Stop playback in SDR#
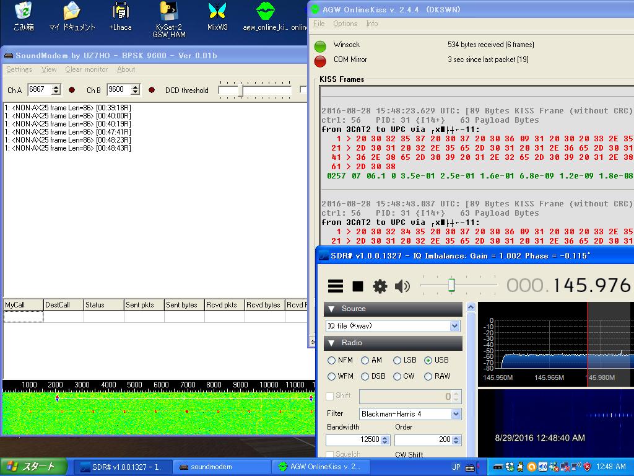Screen dimensions: 634x476 358,286
